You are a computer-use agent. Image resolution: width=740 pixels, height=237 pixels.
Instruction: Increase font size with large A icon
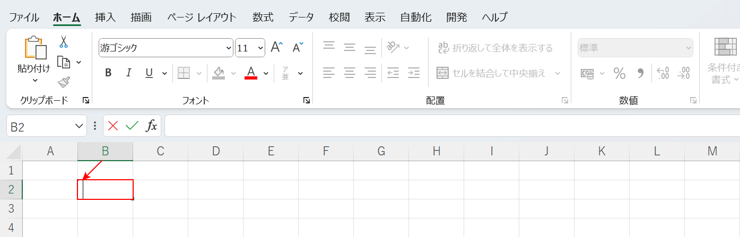tap(276, 48)
